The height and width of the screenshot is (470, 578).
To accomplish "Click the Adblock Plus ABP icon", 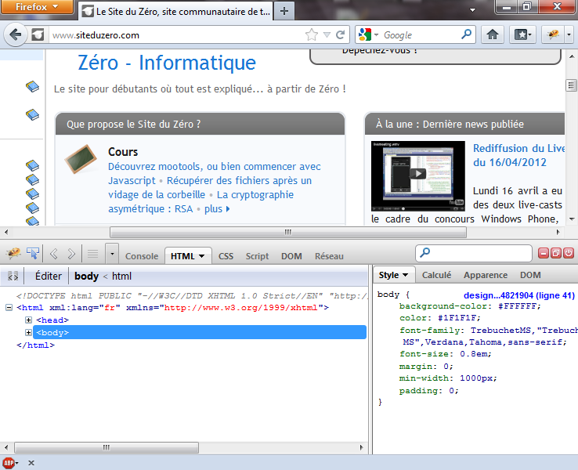I will [9, 463].
